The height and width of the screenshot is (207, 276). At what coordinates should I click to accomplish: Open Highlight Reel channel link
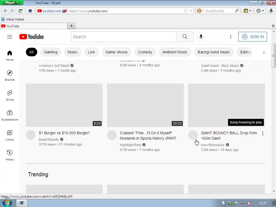pyautogui.click(x=130, y=145)
